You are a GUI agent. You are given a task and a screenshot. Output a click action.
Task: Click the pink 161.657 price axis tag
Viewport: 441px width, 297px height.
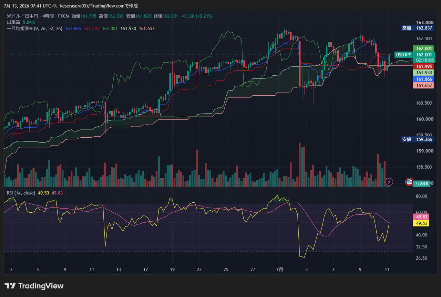coord(424,85)
